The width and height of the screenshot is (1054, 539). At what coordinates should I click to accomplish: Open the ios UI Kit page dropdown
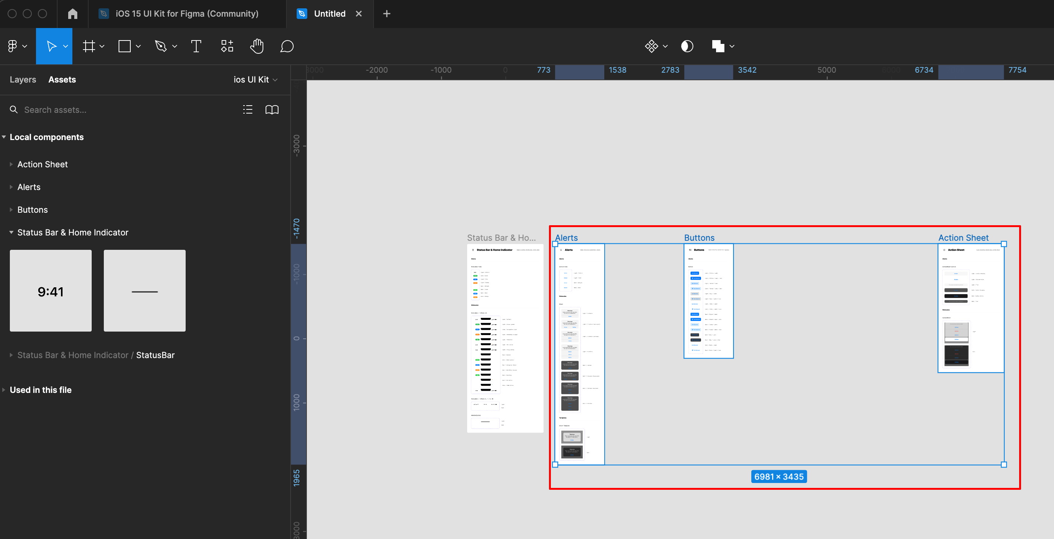click(x=255, y=80)
